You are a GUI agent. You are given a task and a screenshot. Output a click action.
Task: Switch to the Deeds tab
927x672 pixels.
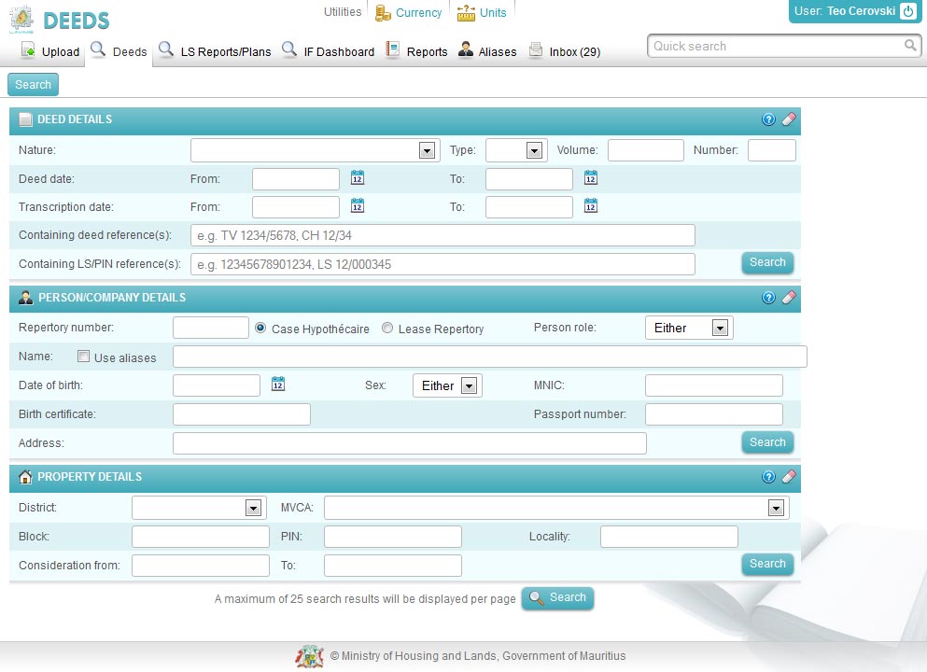(x=119, y=51)
